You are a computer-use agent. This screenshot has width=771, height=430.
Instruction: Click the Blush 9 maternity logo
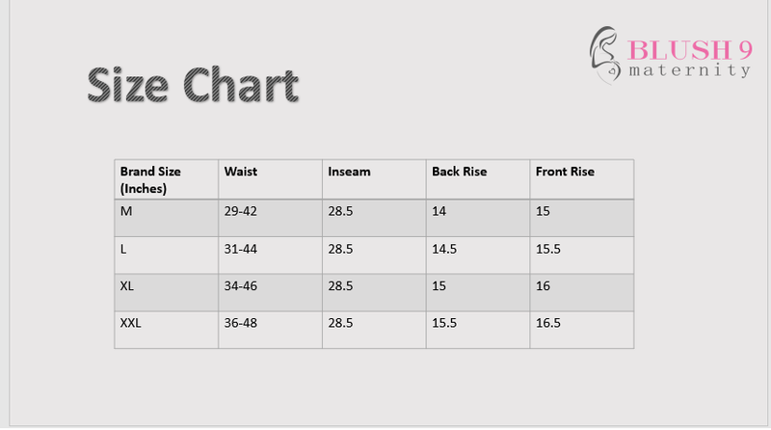tap(671, 55)
